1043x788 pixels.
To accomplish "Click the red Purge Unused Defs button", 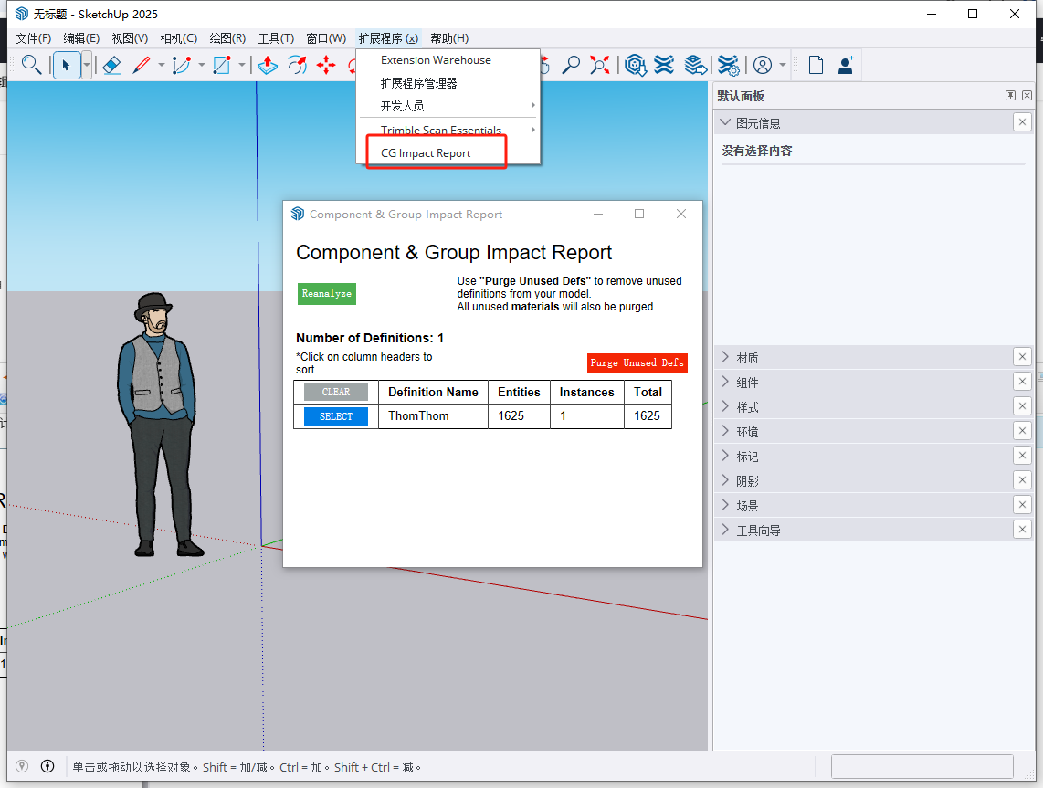I will pos(637,363).
